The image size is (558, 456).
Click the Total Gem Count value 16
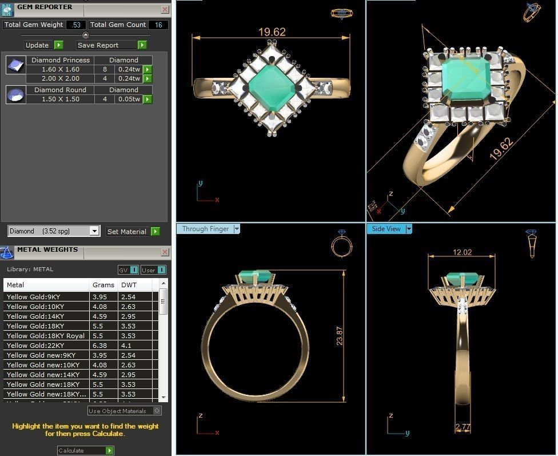[158, 25]
